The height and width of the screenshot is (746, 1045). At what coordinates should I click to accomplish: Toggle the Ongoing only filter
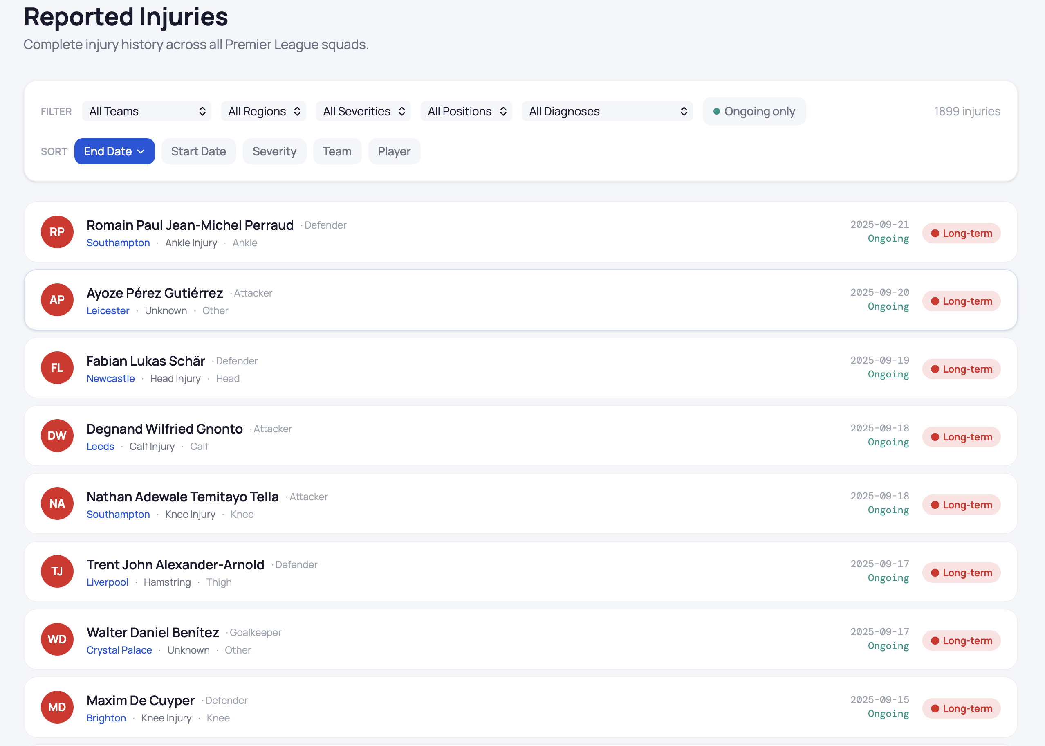[754, 111]
